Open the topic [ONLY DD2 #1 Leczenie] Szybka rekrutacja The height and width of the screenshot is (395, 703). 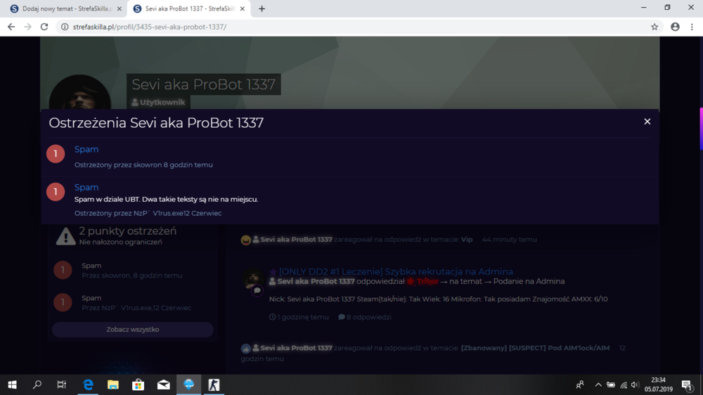396,271
